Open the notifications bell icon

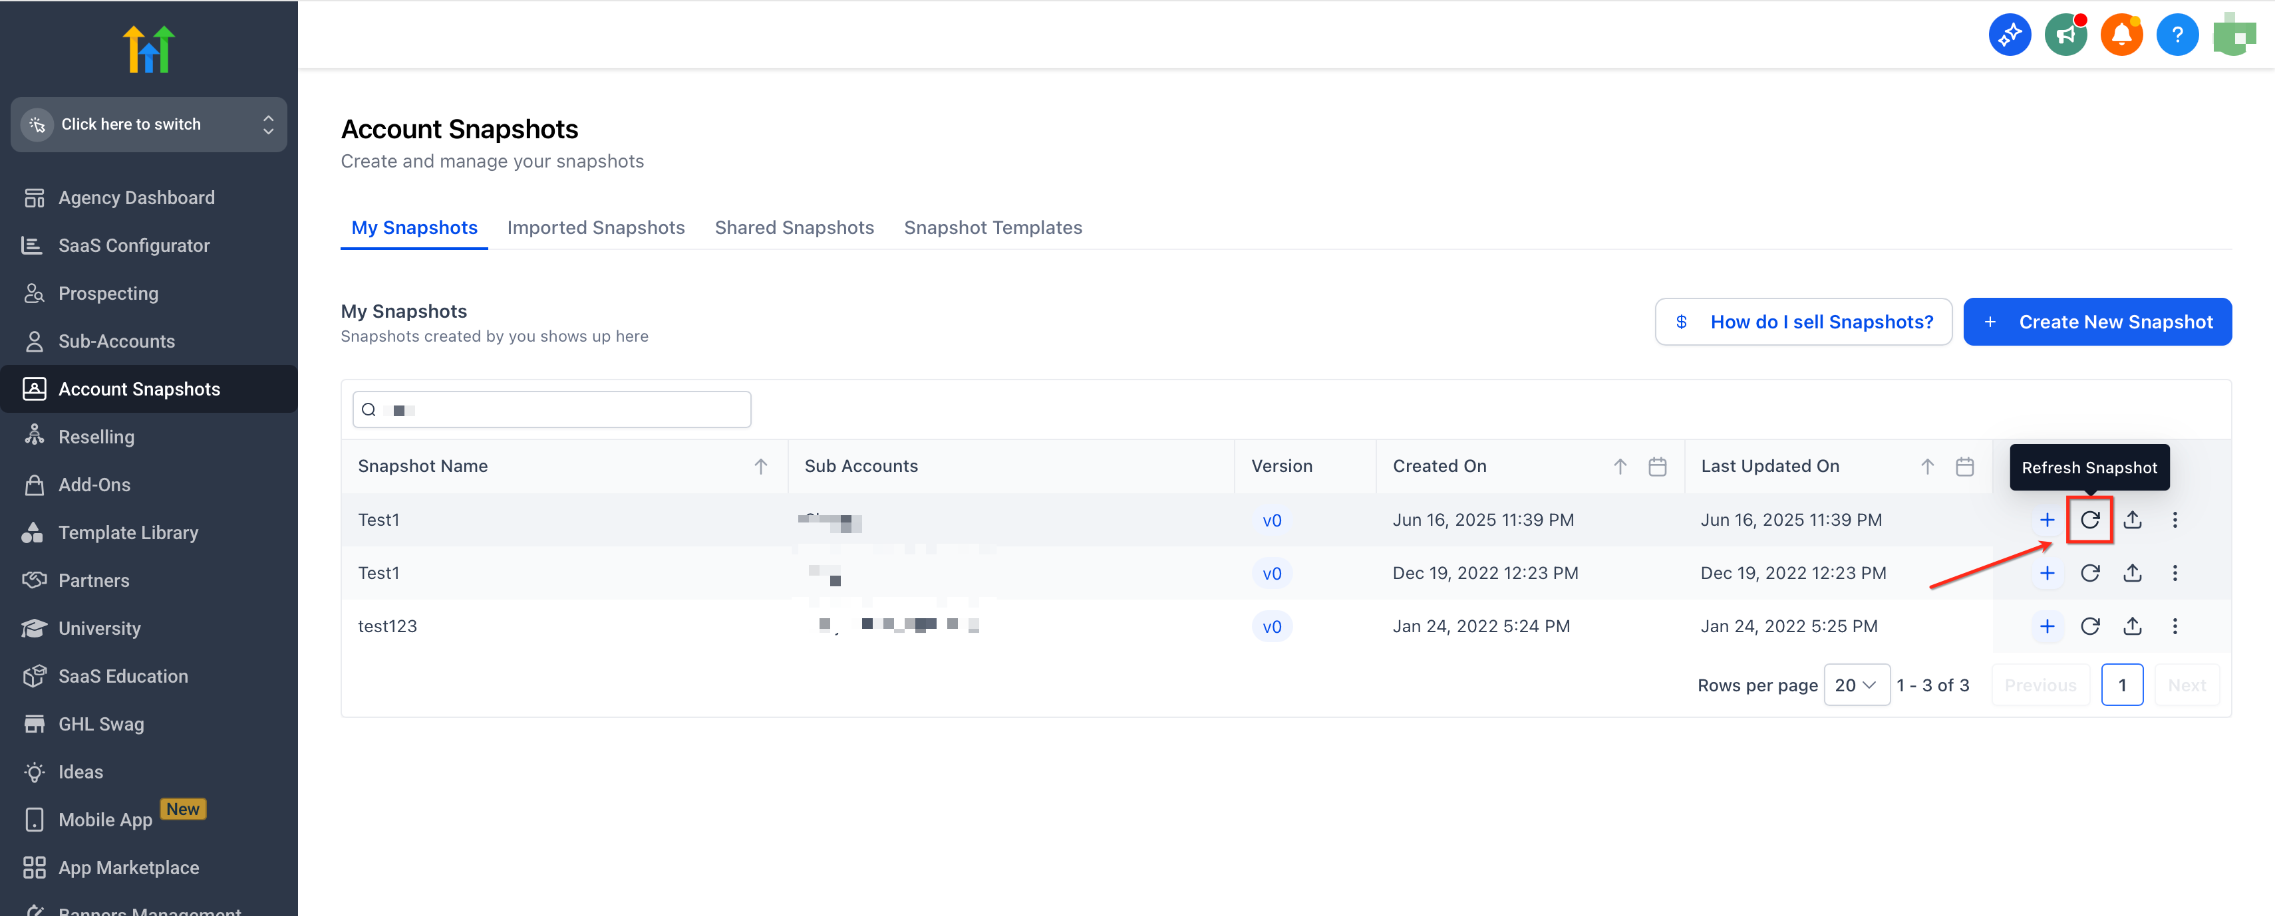pyautogui.click(x=2121, y=35)
